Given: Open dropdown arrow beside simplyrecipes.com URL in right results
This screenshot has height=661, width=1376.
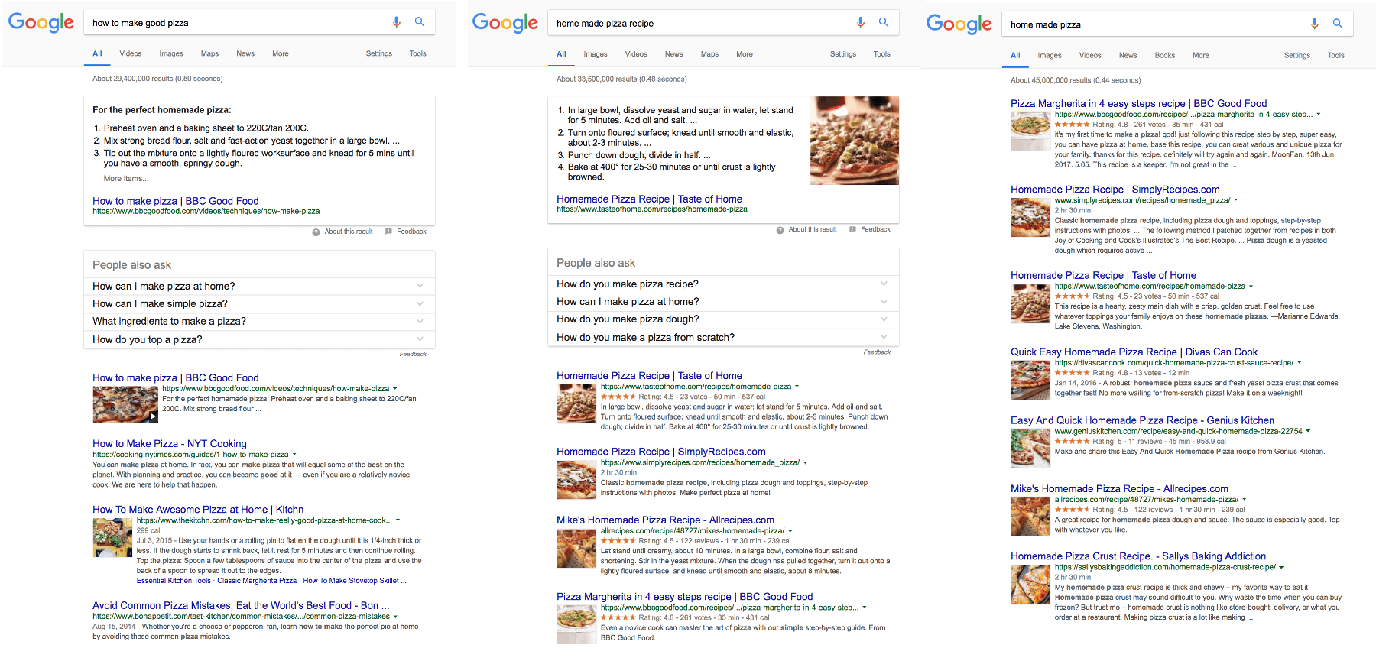Looking at the screenshot, I should [1235, 200].
